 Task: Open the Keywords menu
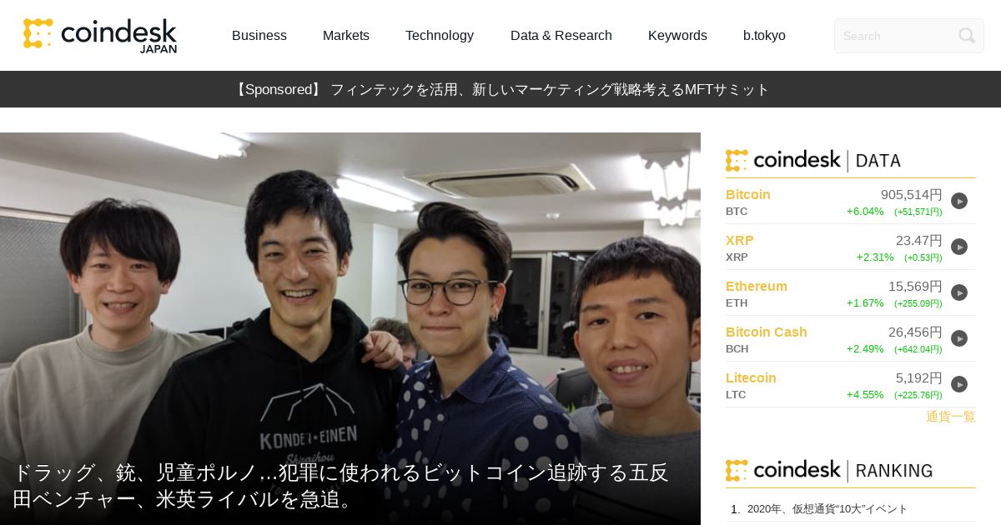click(x=677, y=36)
